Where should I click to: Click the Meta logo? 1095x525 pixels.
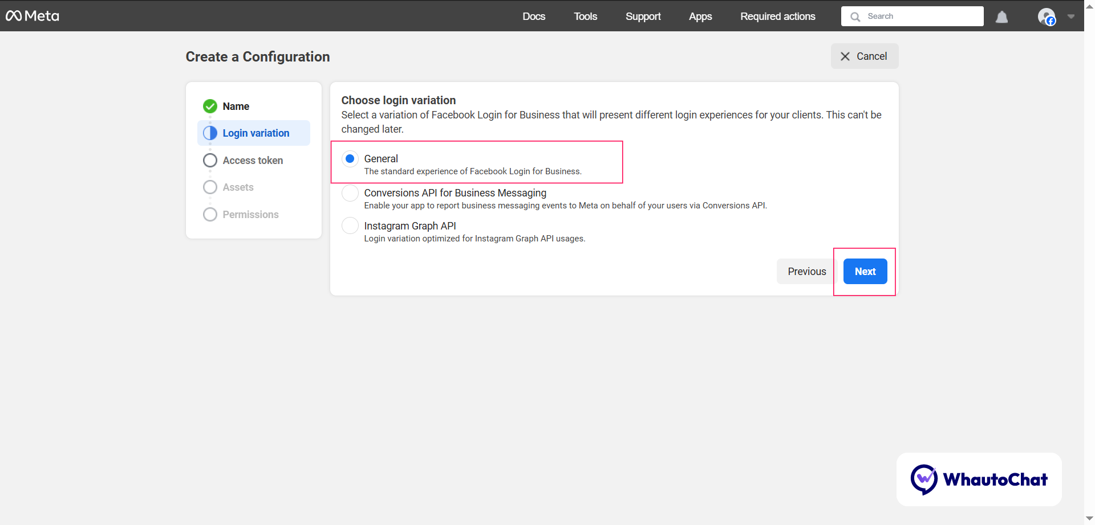tap(32, 15)
